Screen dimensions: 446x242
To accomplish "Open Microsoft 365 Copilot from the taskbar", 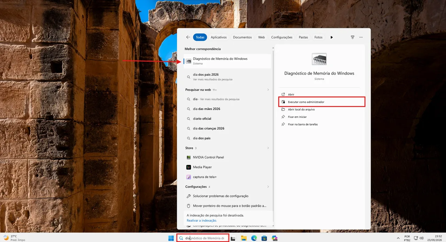I will 275,238.
